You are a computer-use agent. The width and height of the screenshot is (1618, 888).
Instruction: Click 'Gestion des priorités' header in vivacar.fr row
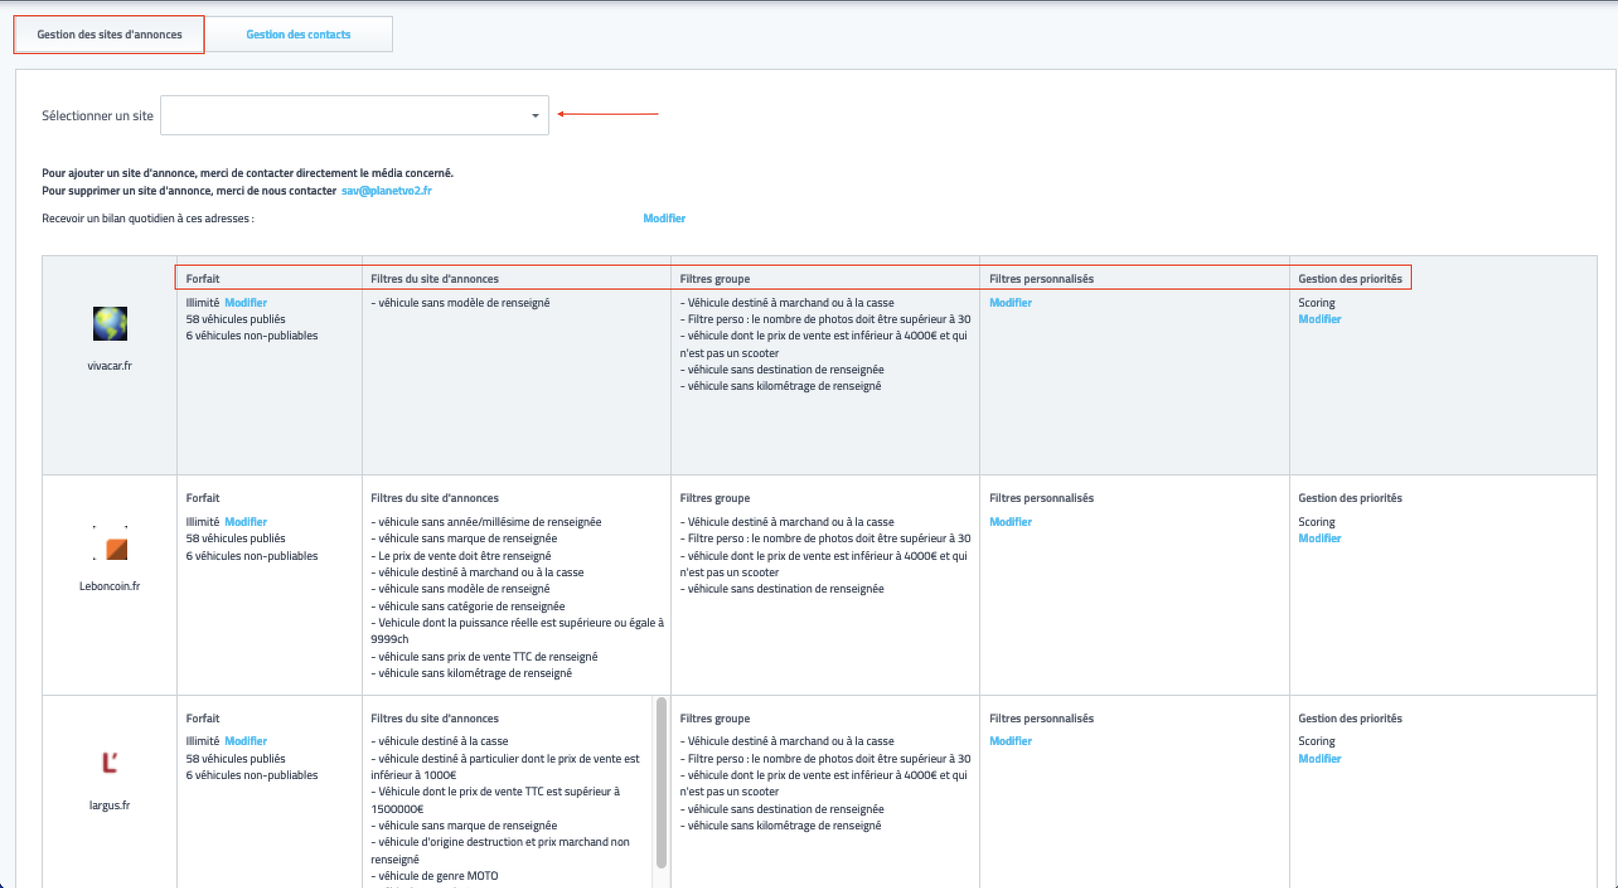[1350, 279]
